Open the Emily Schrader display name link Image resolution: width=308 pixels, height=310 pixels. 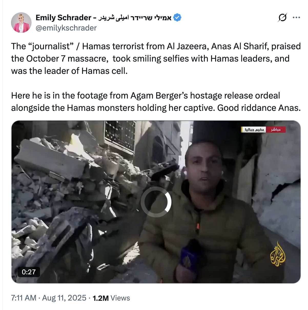point(63,17)
